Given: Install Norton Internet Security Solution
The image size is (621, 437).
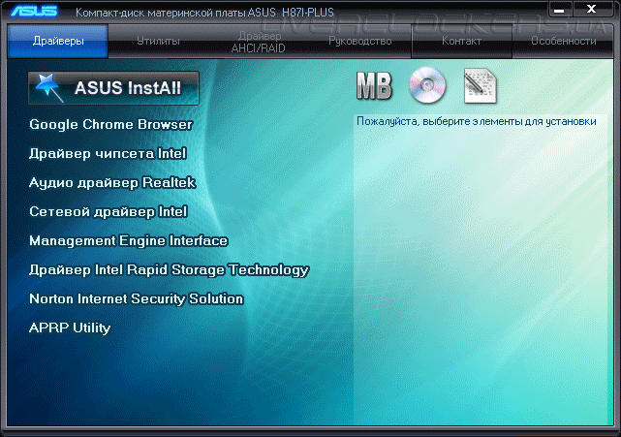Looking at the screenshot, I should [x=137, y=298].
